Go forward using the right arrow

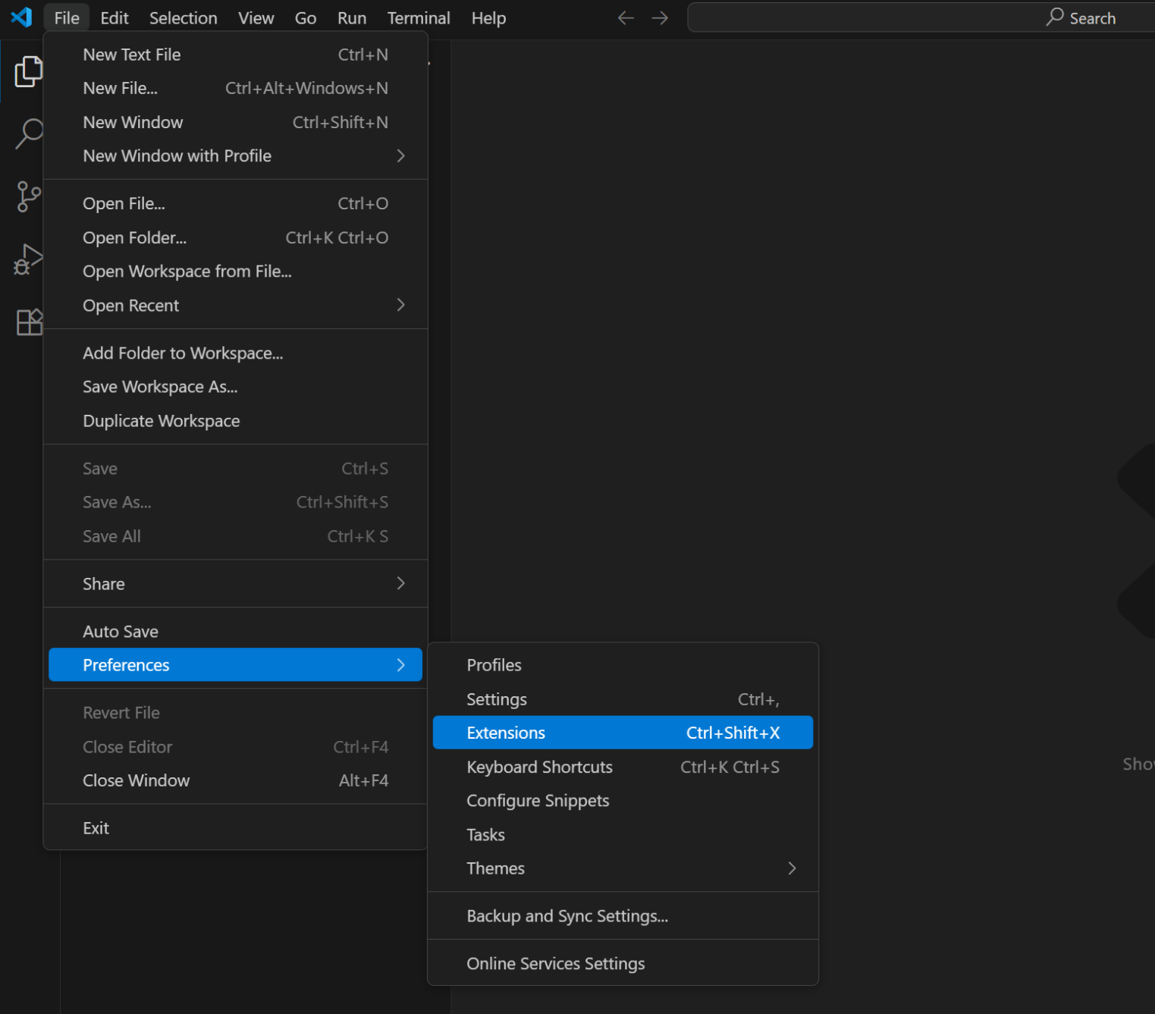[x=660, y=17]
